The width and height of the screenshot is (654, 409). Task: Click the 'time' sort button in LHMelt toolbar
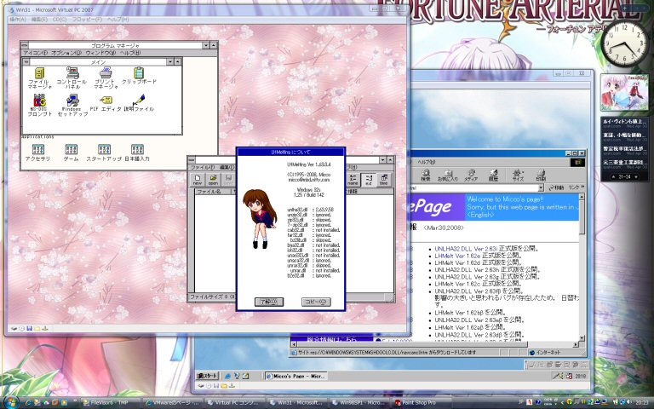coord(384,180)
